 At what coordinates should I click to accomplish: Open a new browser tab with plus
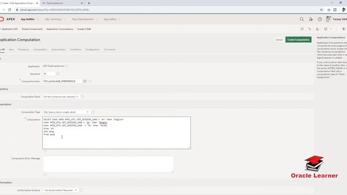[x=89, y=3]
